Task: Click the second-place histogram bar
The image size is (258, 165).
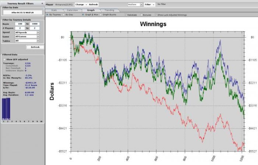Action: pos(8,109)
